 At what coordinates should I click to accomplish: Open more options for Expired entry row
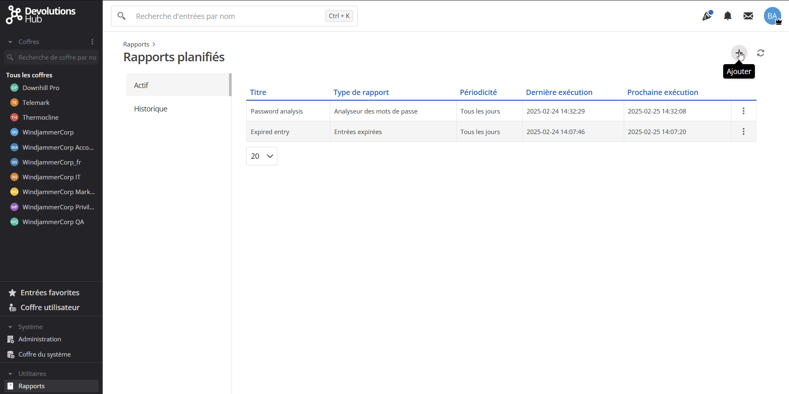click(743, 132)
